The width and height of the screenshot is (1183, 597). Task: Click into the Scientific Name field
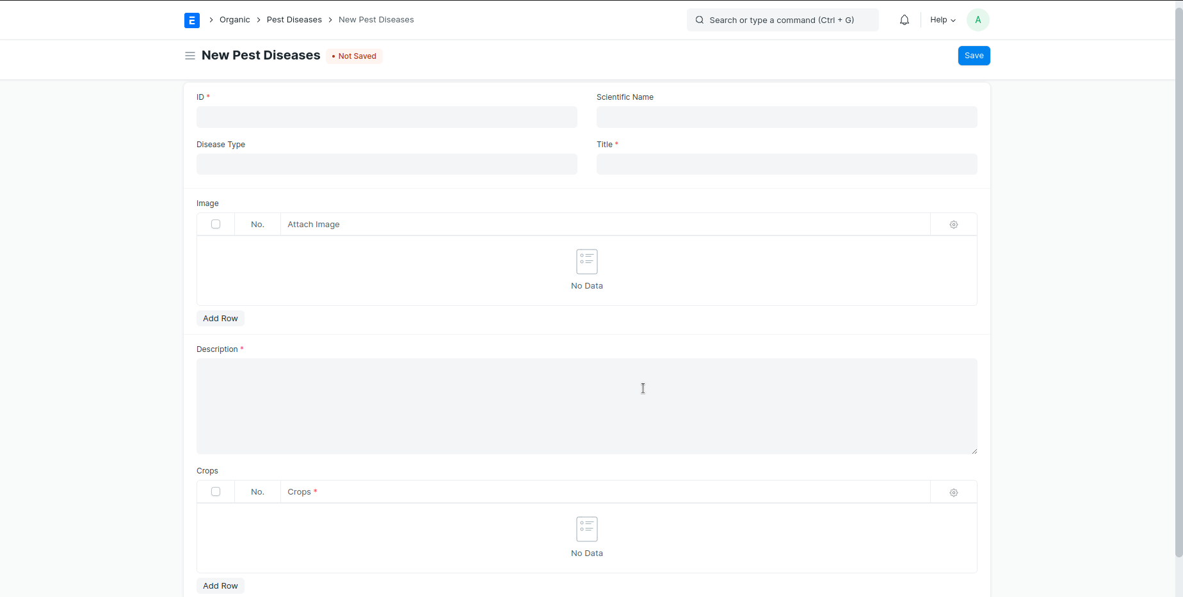(786, 117)
